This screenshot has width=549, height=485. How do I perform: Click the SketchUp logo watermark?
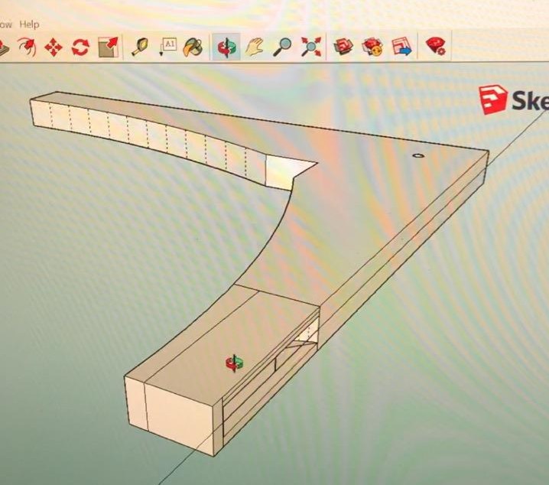point(513,99)
